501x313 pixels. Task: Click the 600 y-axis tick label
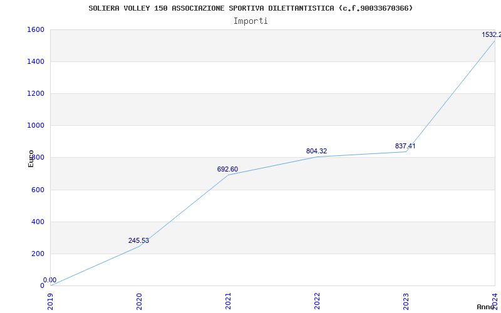[x=38, y=190]
